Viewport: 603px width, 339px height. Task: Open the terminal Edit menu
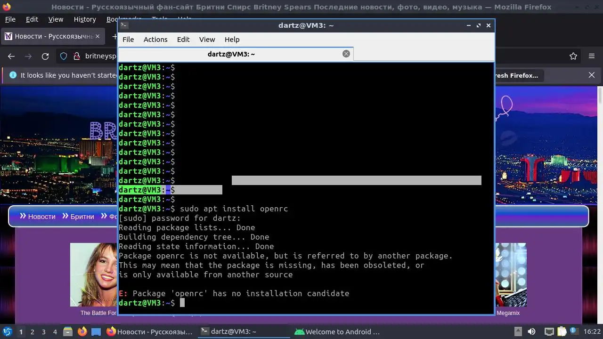tap(183, 40)
